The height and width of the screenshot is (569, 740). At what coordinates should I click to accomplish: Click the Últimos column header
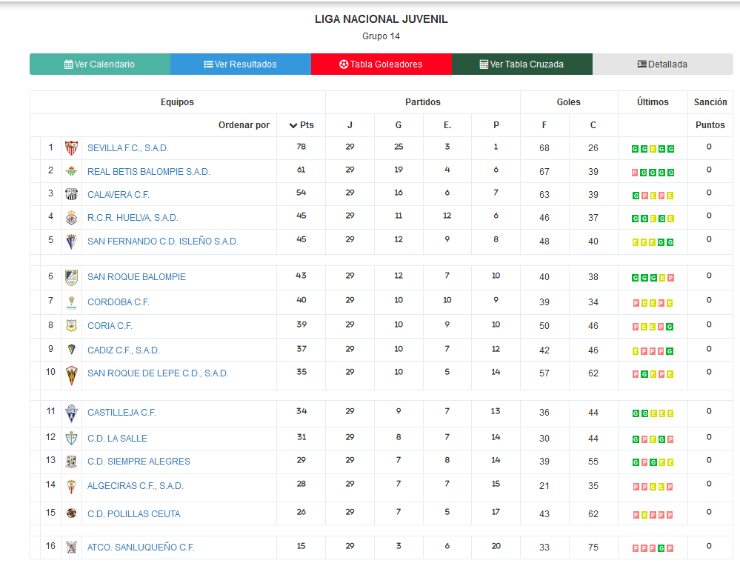coord(653,102)
